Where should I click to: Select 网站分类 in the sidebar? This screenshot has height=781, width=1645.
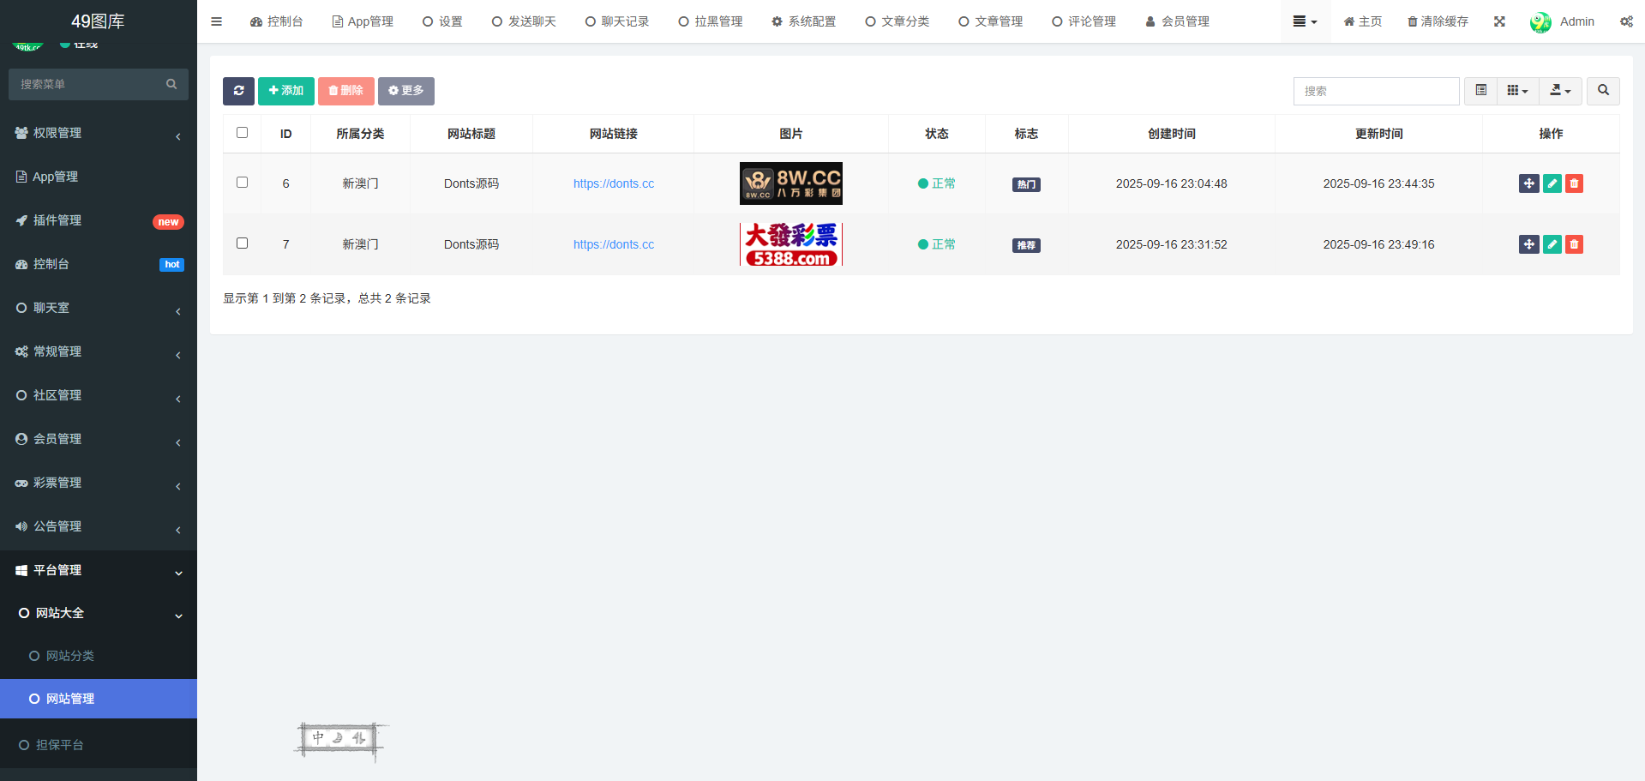point(70,656)
